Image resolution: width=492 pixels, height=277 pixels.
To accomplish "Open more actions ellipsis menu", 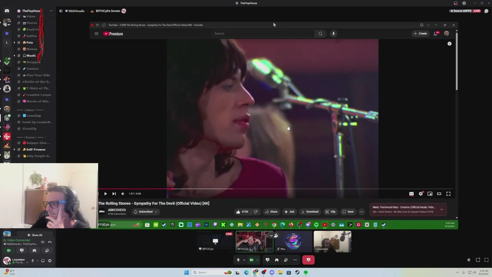I will (361, 212).
